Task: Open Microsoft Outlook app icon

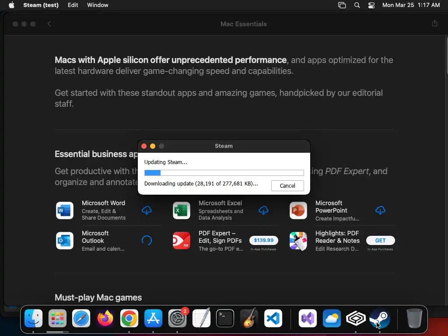Action: click(x=65, y=241)
